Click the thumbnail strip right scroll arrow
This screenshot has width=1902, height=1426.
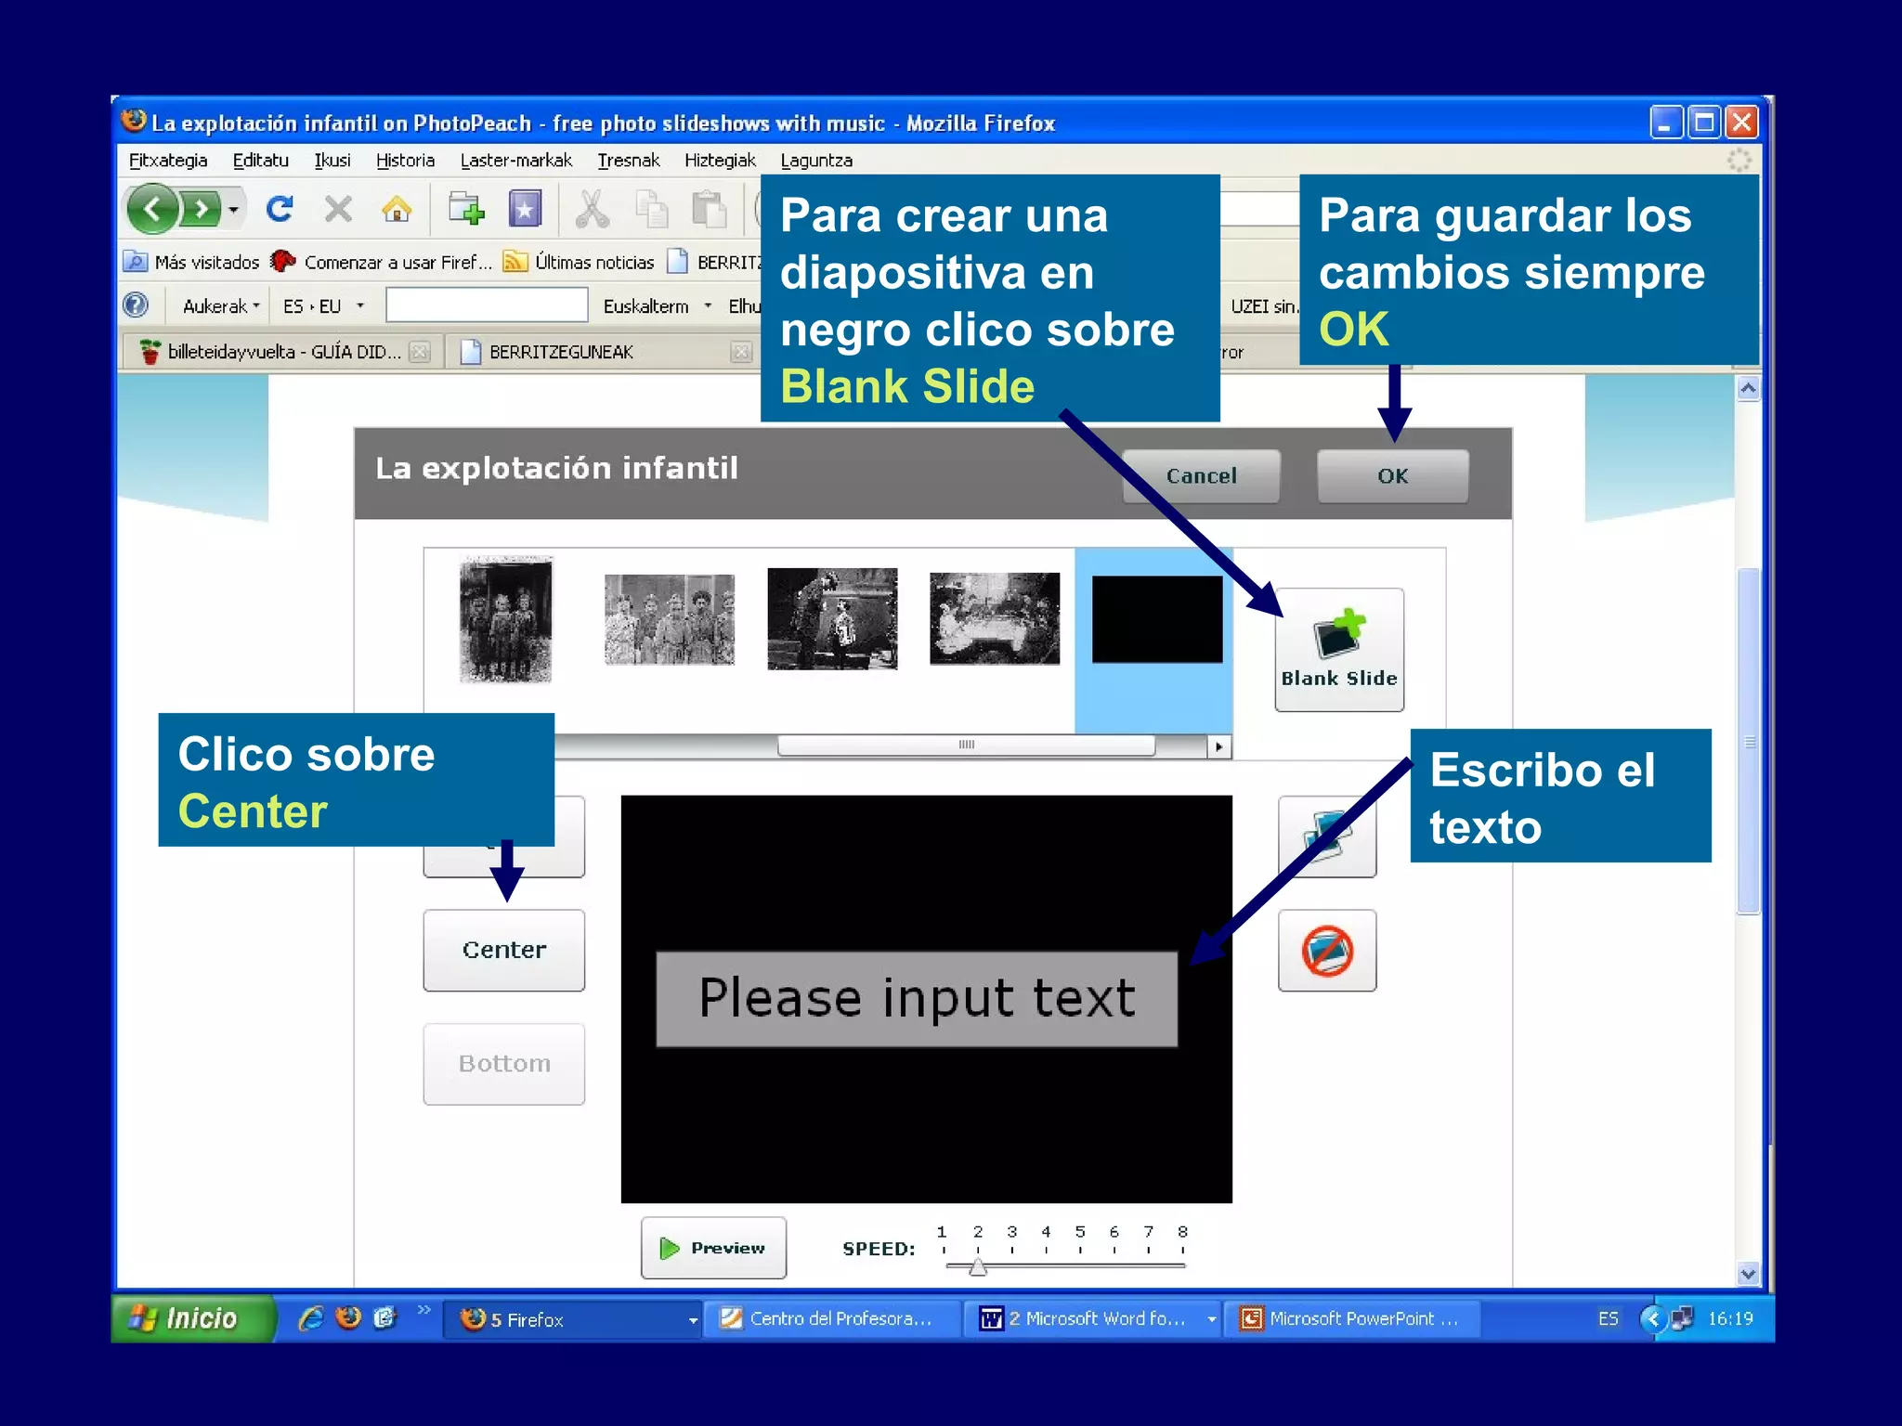tap(1218, 746)
